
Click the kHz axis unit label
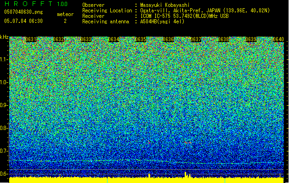(x=4, y=37)
